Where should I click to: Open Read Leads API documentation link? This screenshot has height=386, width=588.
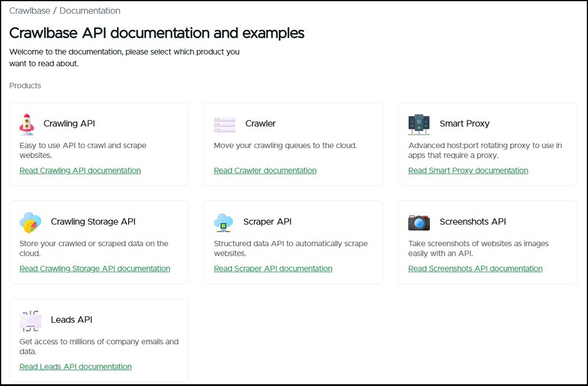tap(75, 367)
